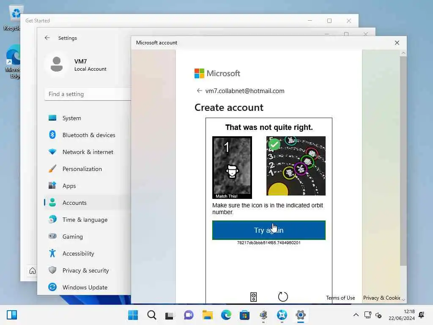Click the Try again button

pyautogui.click(x=269, y=230)
